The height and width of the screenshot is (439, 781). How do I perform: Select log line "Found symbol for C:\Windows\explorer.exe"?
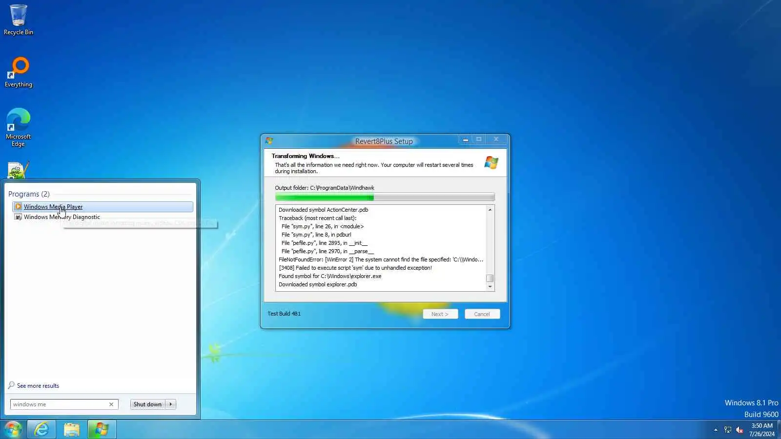click(330, 277)
